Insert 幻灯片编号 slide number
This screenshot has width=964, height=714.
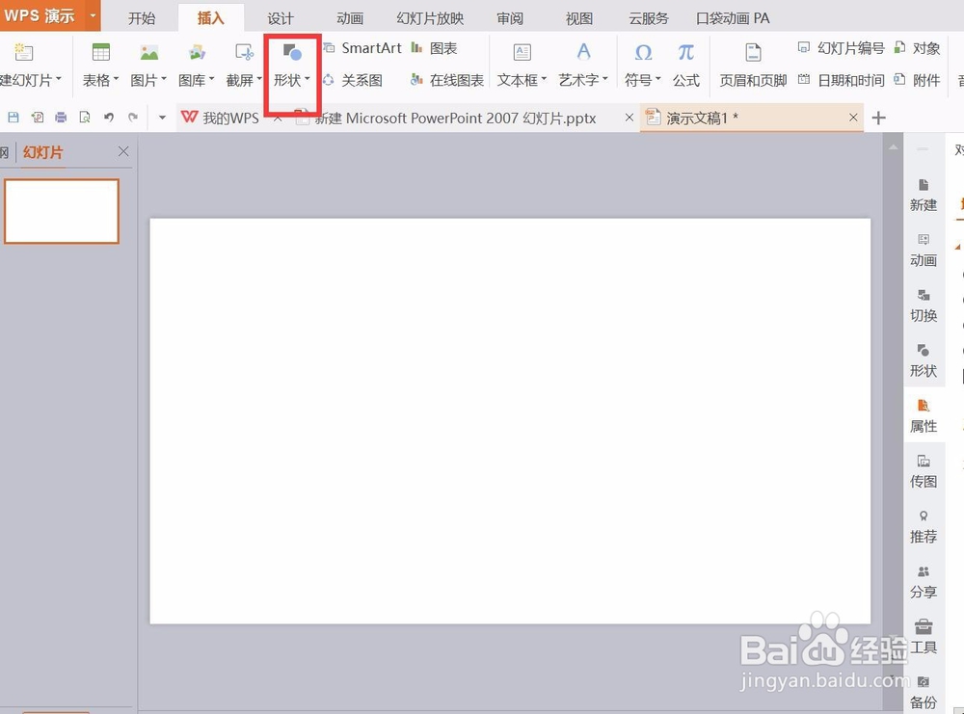[x=842, y=48]
